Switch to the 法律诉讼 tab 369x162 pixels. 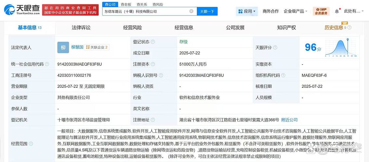(81, 28)
